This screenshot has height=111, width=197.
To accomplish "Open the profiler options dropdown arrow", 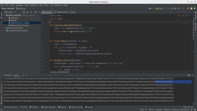I will click(181, 8).
